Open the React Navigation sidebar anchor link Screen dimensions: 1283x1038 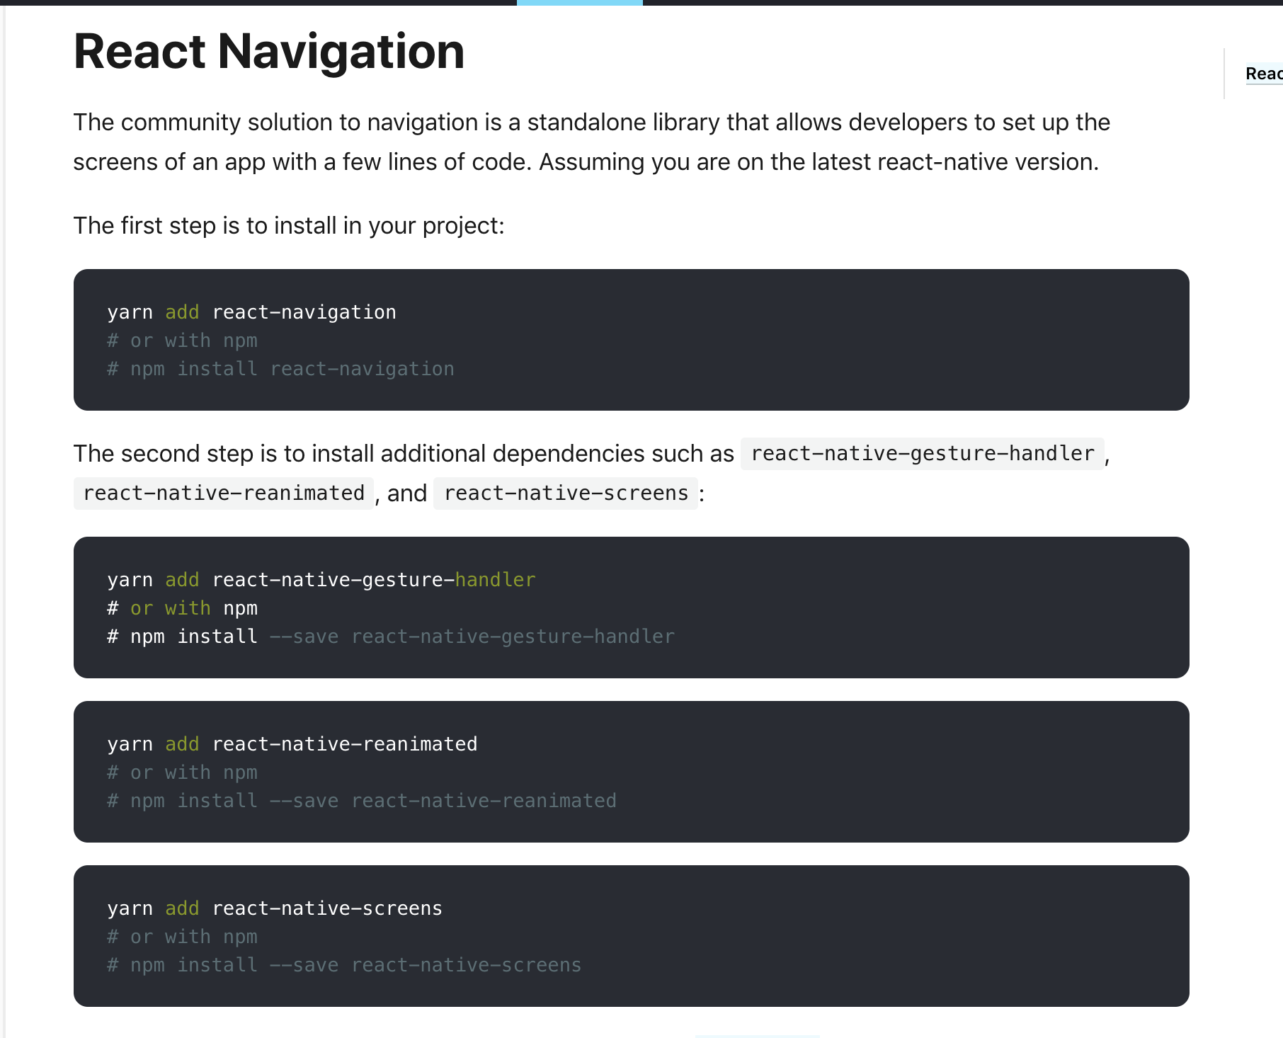coord(1264,74)
